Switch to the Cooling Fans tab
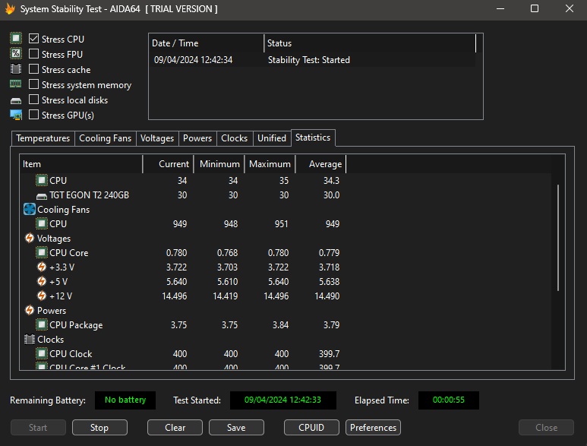This screenshot has width=587, height=446. pyautogui.click(x=106, y=138)
